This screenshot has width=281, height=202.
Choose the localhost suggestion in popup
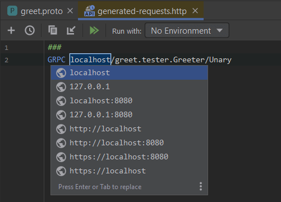click(129, 72)
